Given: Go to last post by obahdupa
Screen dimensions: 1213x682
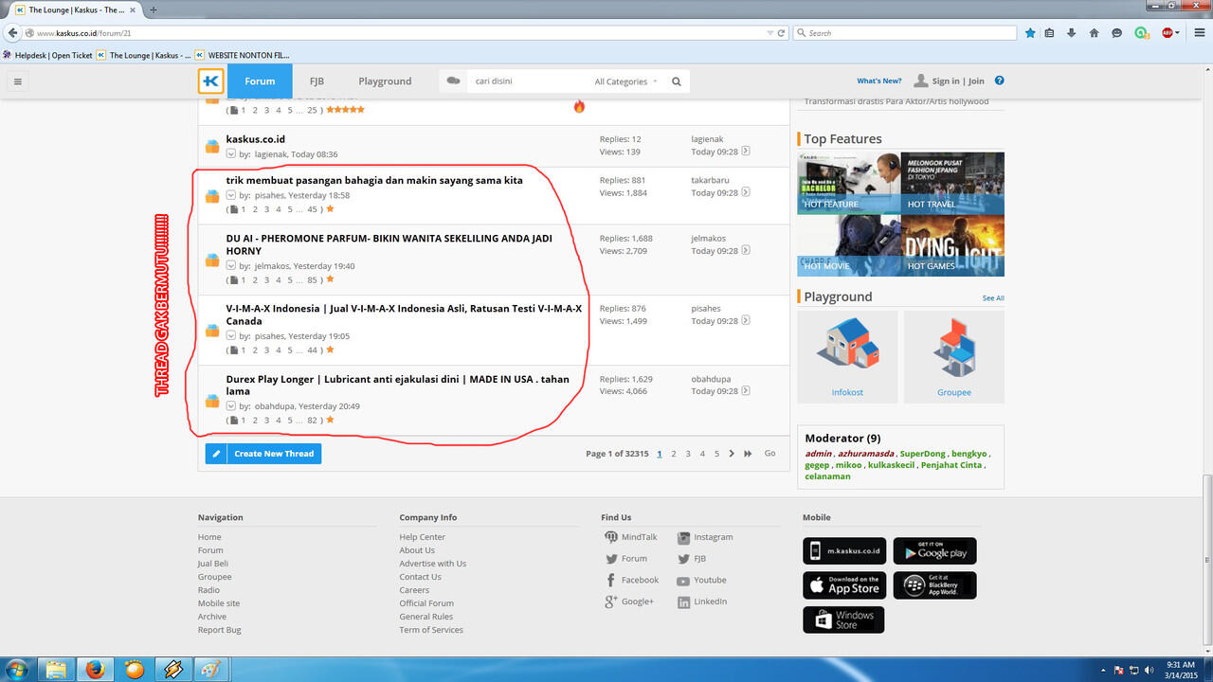Looking at the screenshot, I should click(x=746, y=391).
